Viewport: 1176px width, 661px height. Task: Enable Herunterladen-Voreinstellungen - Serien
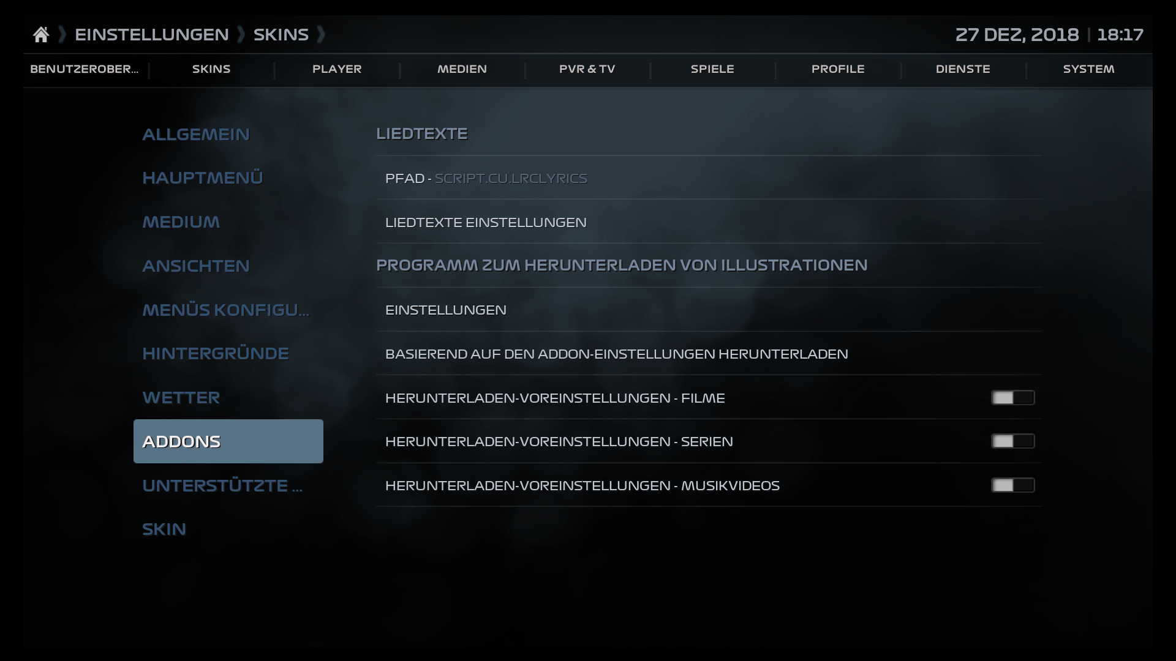1013,441
